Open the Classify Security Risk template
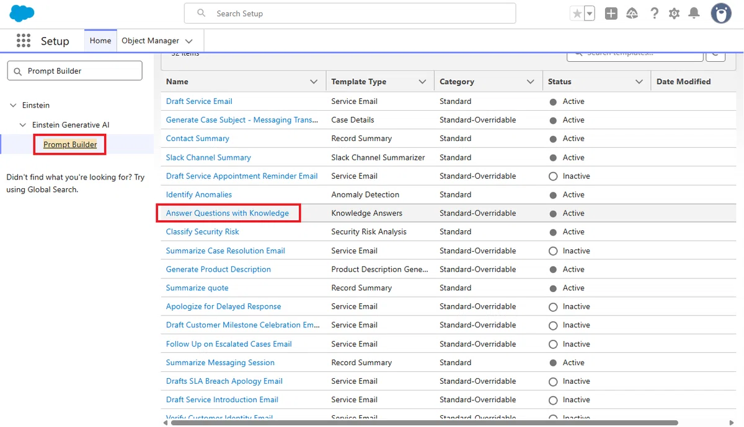Viewport: 744px width, 427px height. coord(203,232)
